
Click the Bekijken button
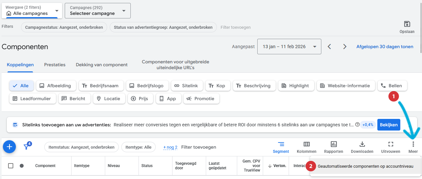point(389,125)
